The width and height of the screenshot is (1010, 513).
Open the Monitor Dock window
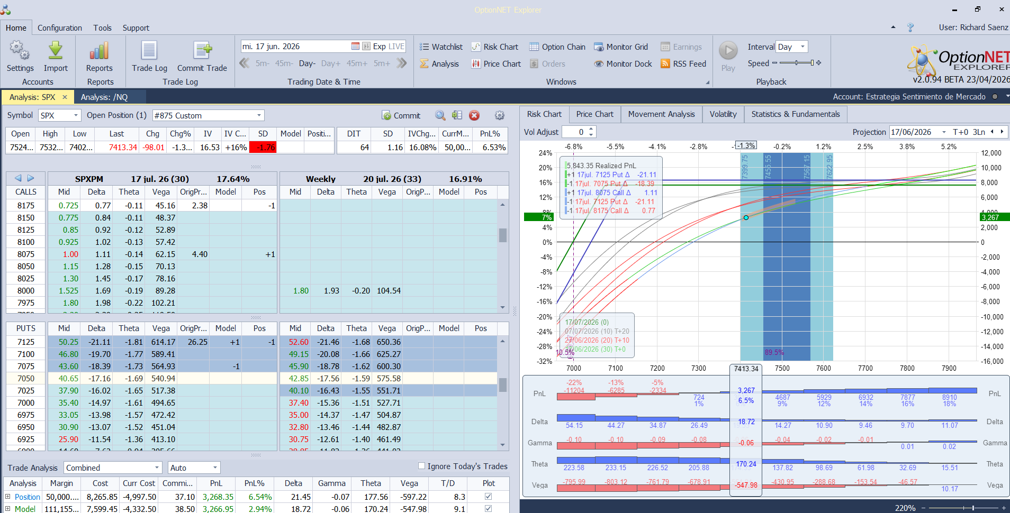(623, 63)
